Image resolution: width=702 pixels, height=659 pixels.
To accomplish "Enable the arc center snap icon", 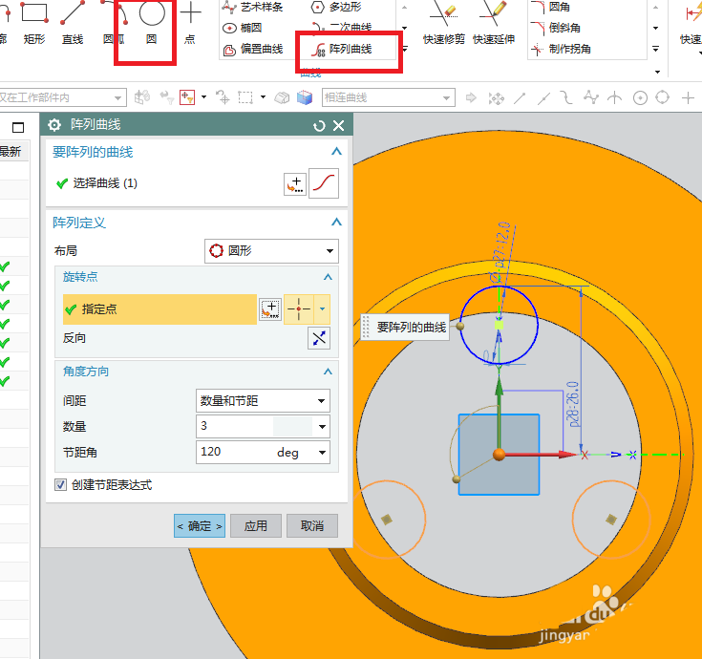I will coord(640,97).
